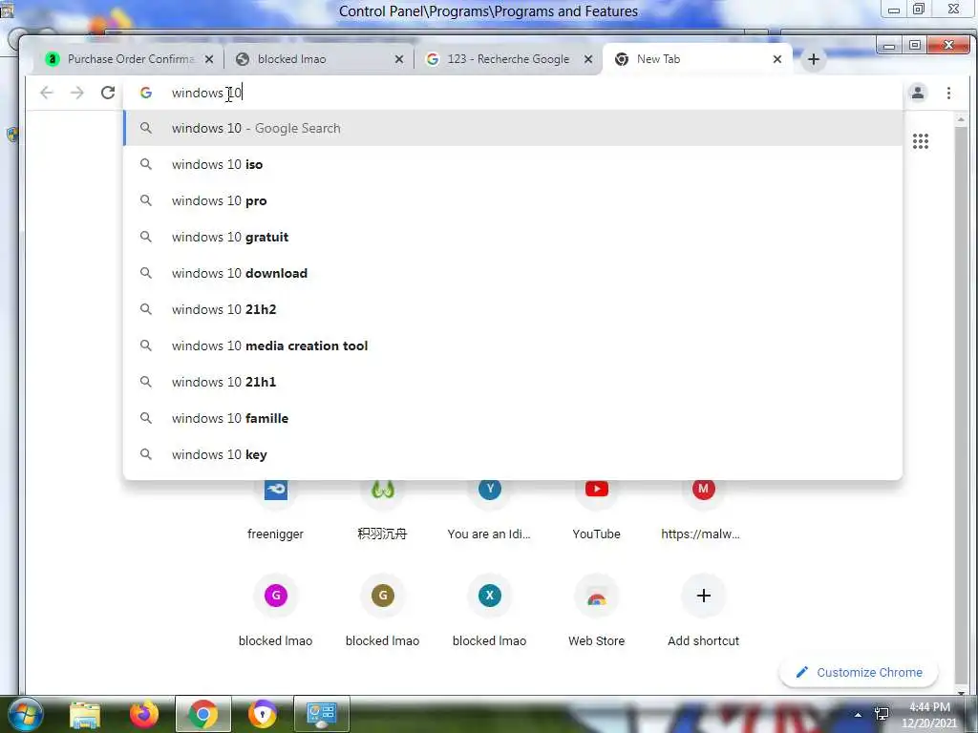Click the Google G icon in address bar

click(146, 93)
